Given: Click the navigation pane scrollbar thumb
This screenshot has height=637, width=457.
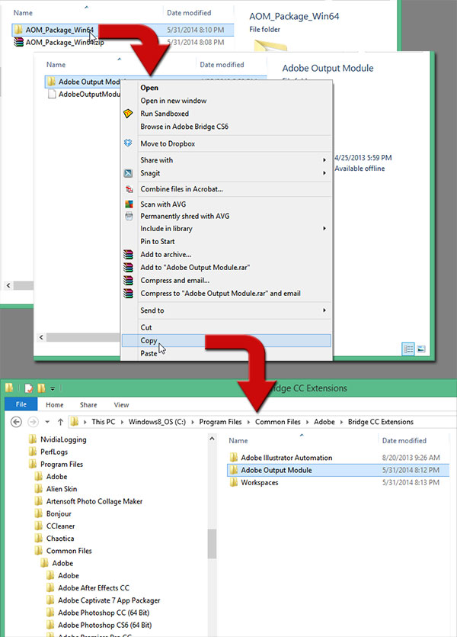Looking at the screenshot, I should pyautogui.click(x=212, y=544).
